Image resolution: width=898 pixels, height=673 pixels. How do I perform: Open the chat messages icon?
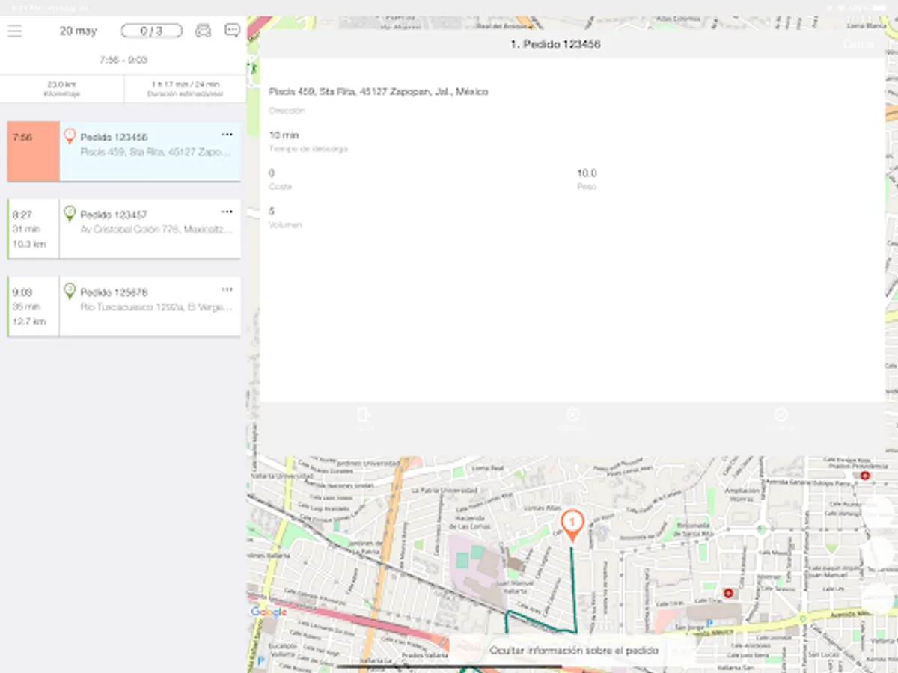point(233,31)
